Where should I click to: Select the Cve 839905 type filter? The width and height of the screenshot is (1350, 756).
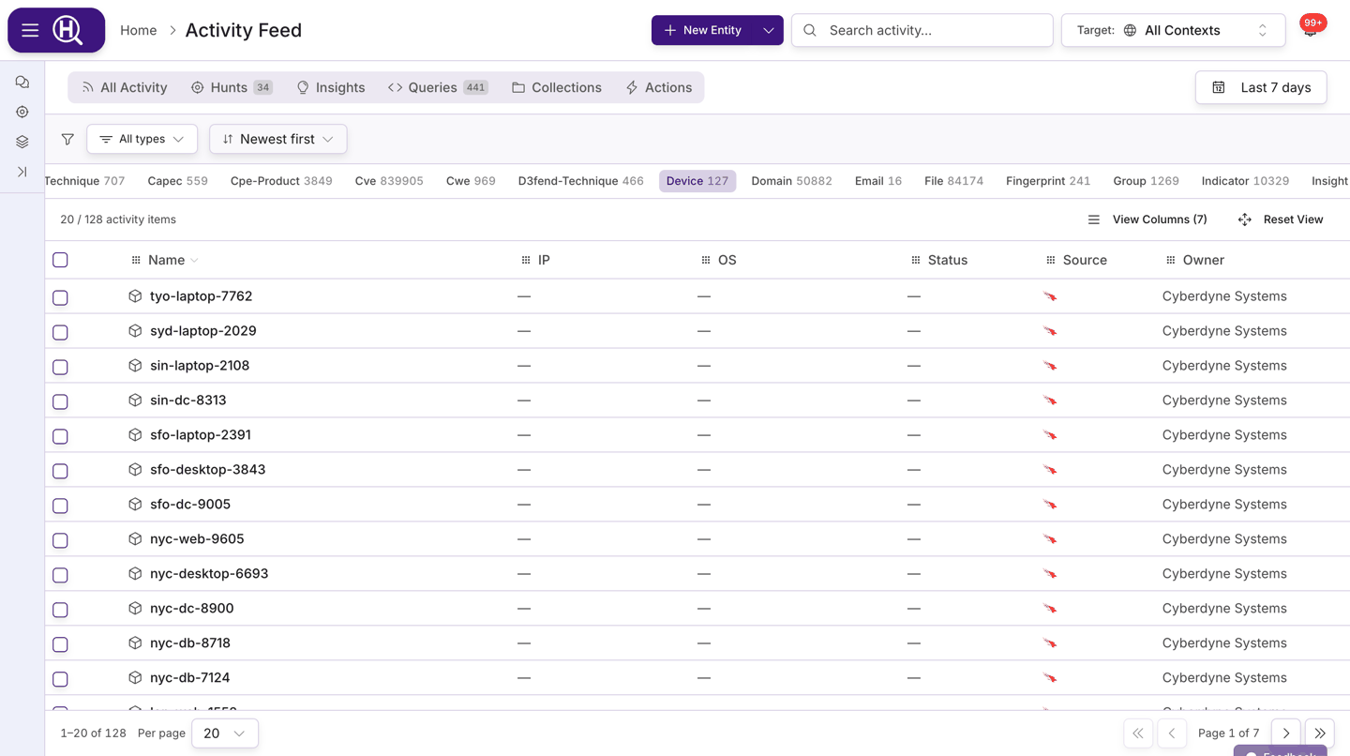(x=389, y=181)
